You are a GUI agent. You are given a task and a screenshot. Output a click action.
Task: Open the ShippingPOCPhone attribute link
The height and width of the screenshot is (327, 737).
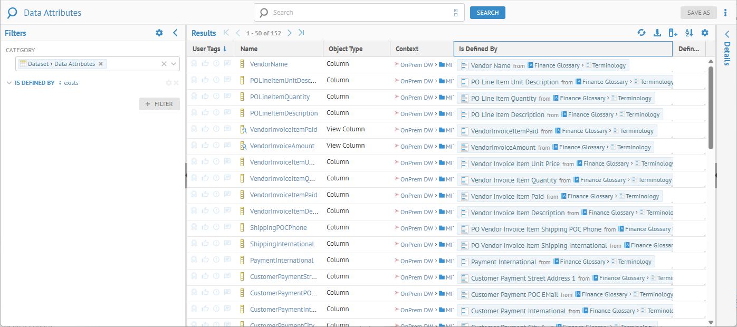tap(278, 228)
